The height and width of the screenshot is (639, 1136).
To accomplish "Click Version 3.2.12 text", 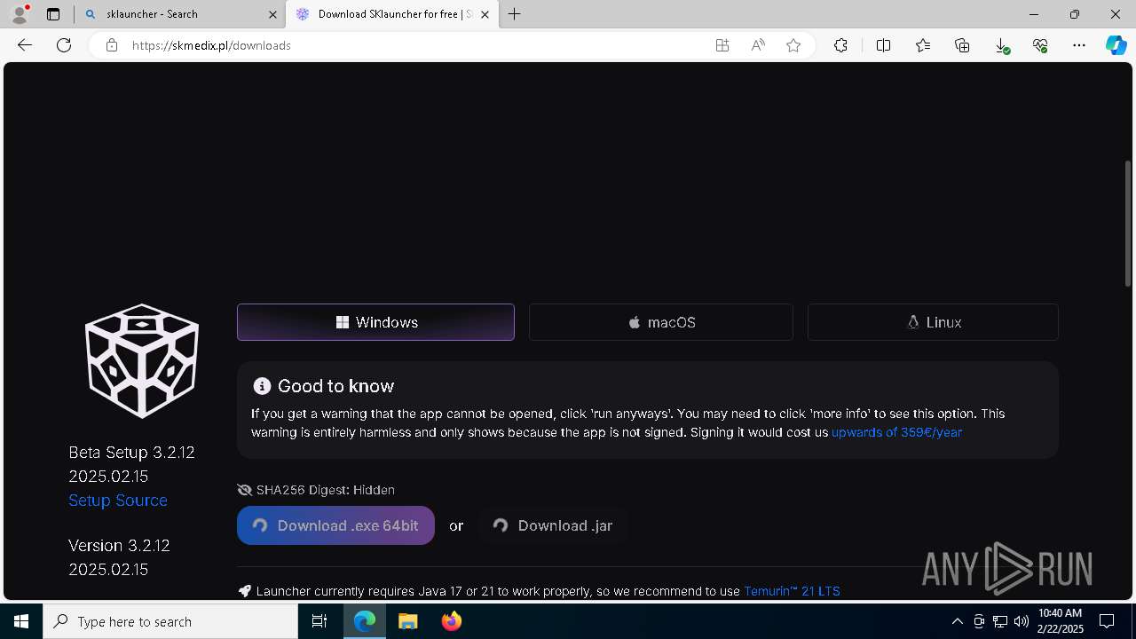I will 119,546.
